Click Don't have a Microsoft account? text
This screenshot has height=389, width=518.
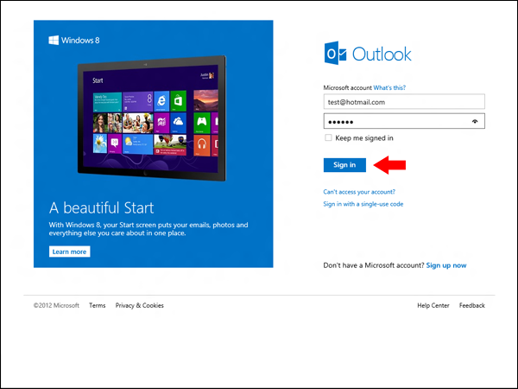374,265
